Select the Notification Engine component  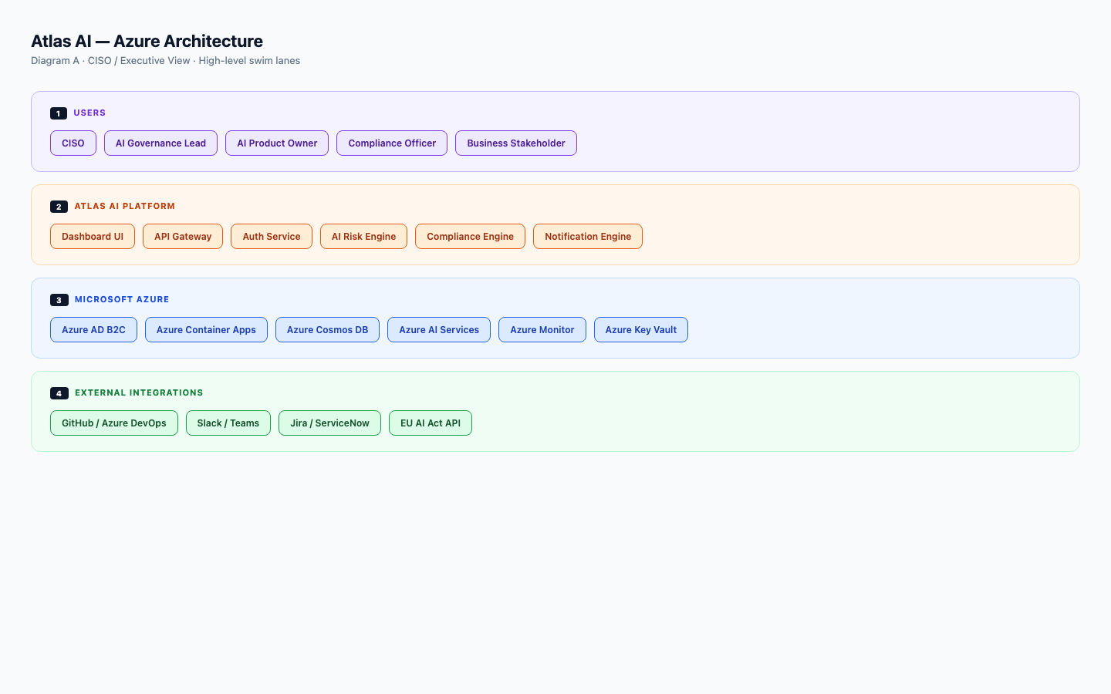click(x=588, y=237)
